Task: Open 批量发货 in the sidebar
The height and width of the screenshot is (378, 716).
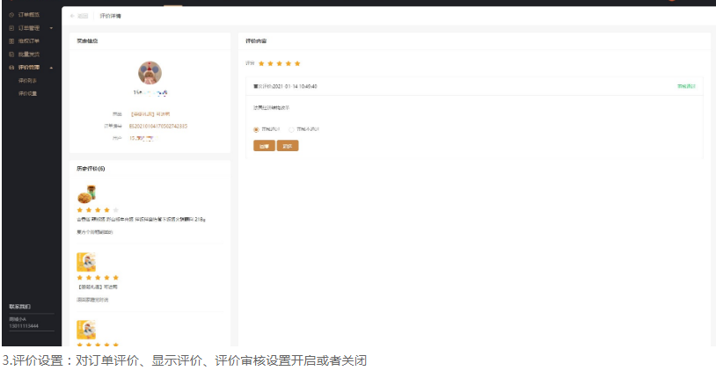Action: (x=28, y=55)
